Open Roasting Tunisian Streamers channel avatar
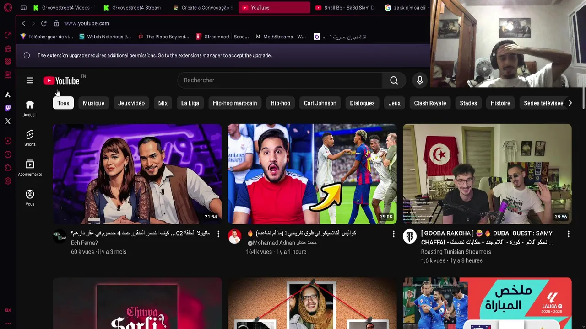This screenshot has width=586, height=329. coord(410,236)
